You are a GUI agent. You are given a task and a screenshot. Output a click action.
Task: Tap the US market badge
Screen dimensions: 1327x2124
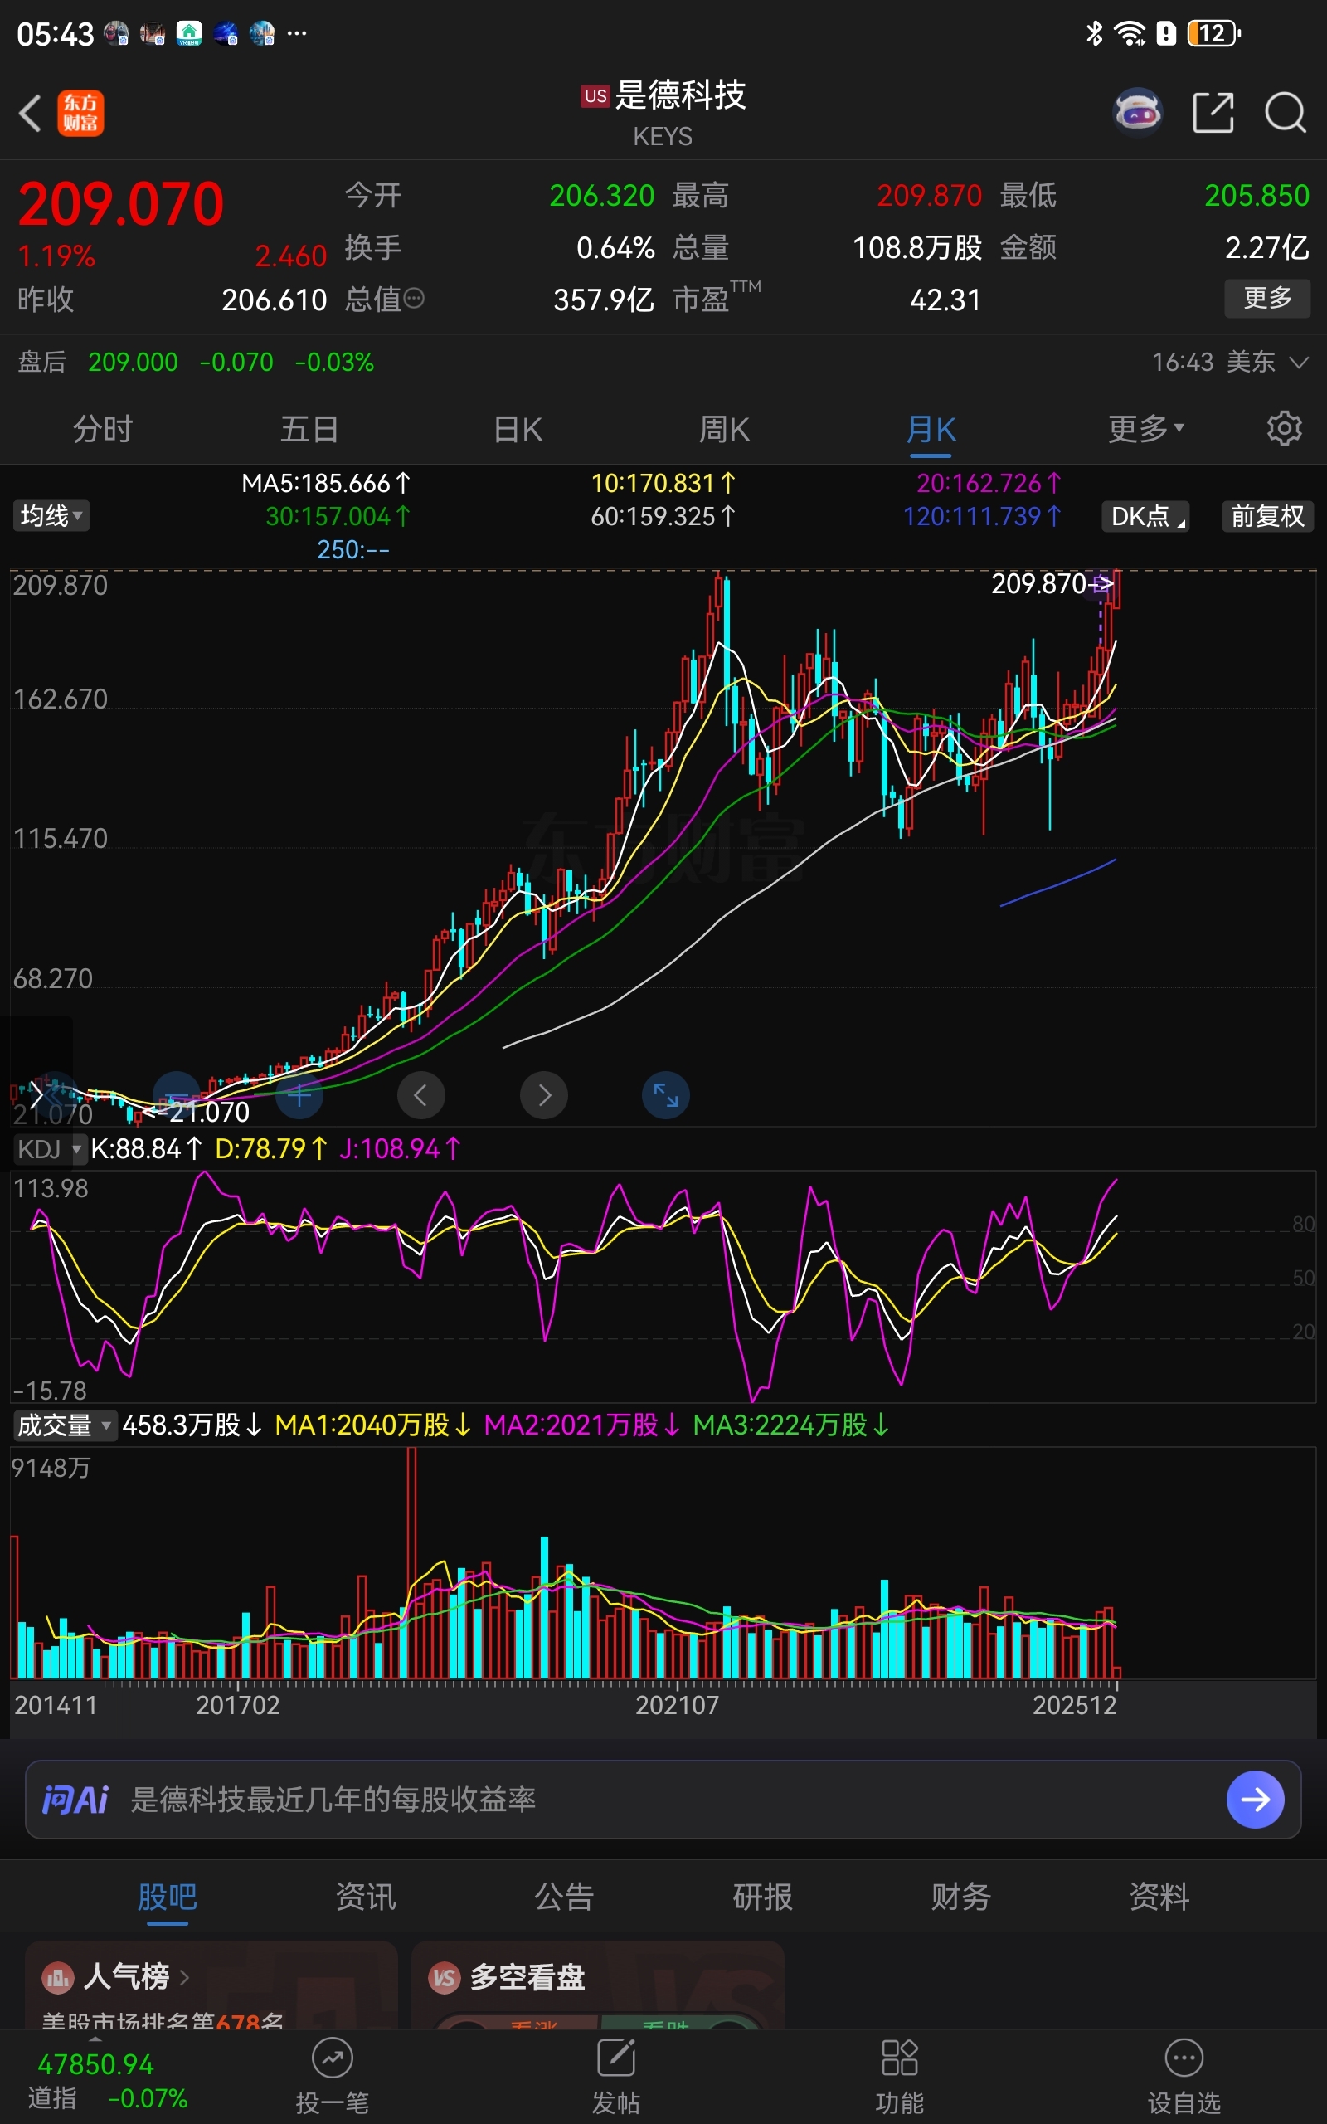coord(595,95)
